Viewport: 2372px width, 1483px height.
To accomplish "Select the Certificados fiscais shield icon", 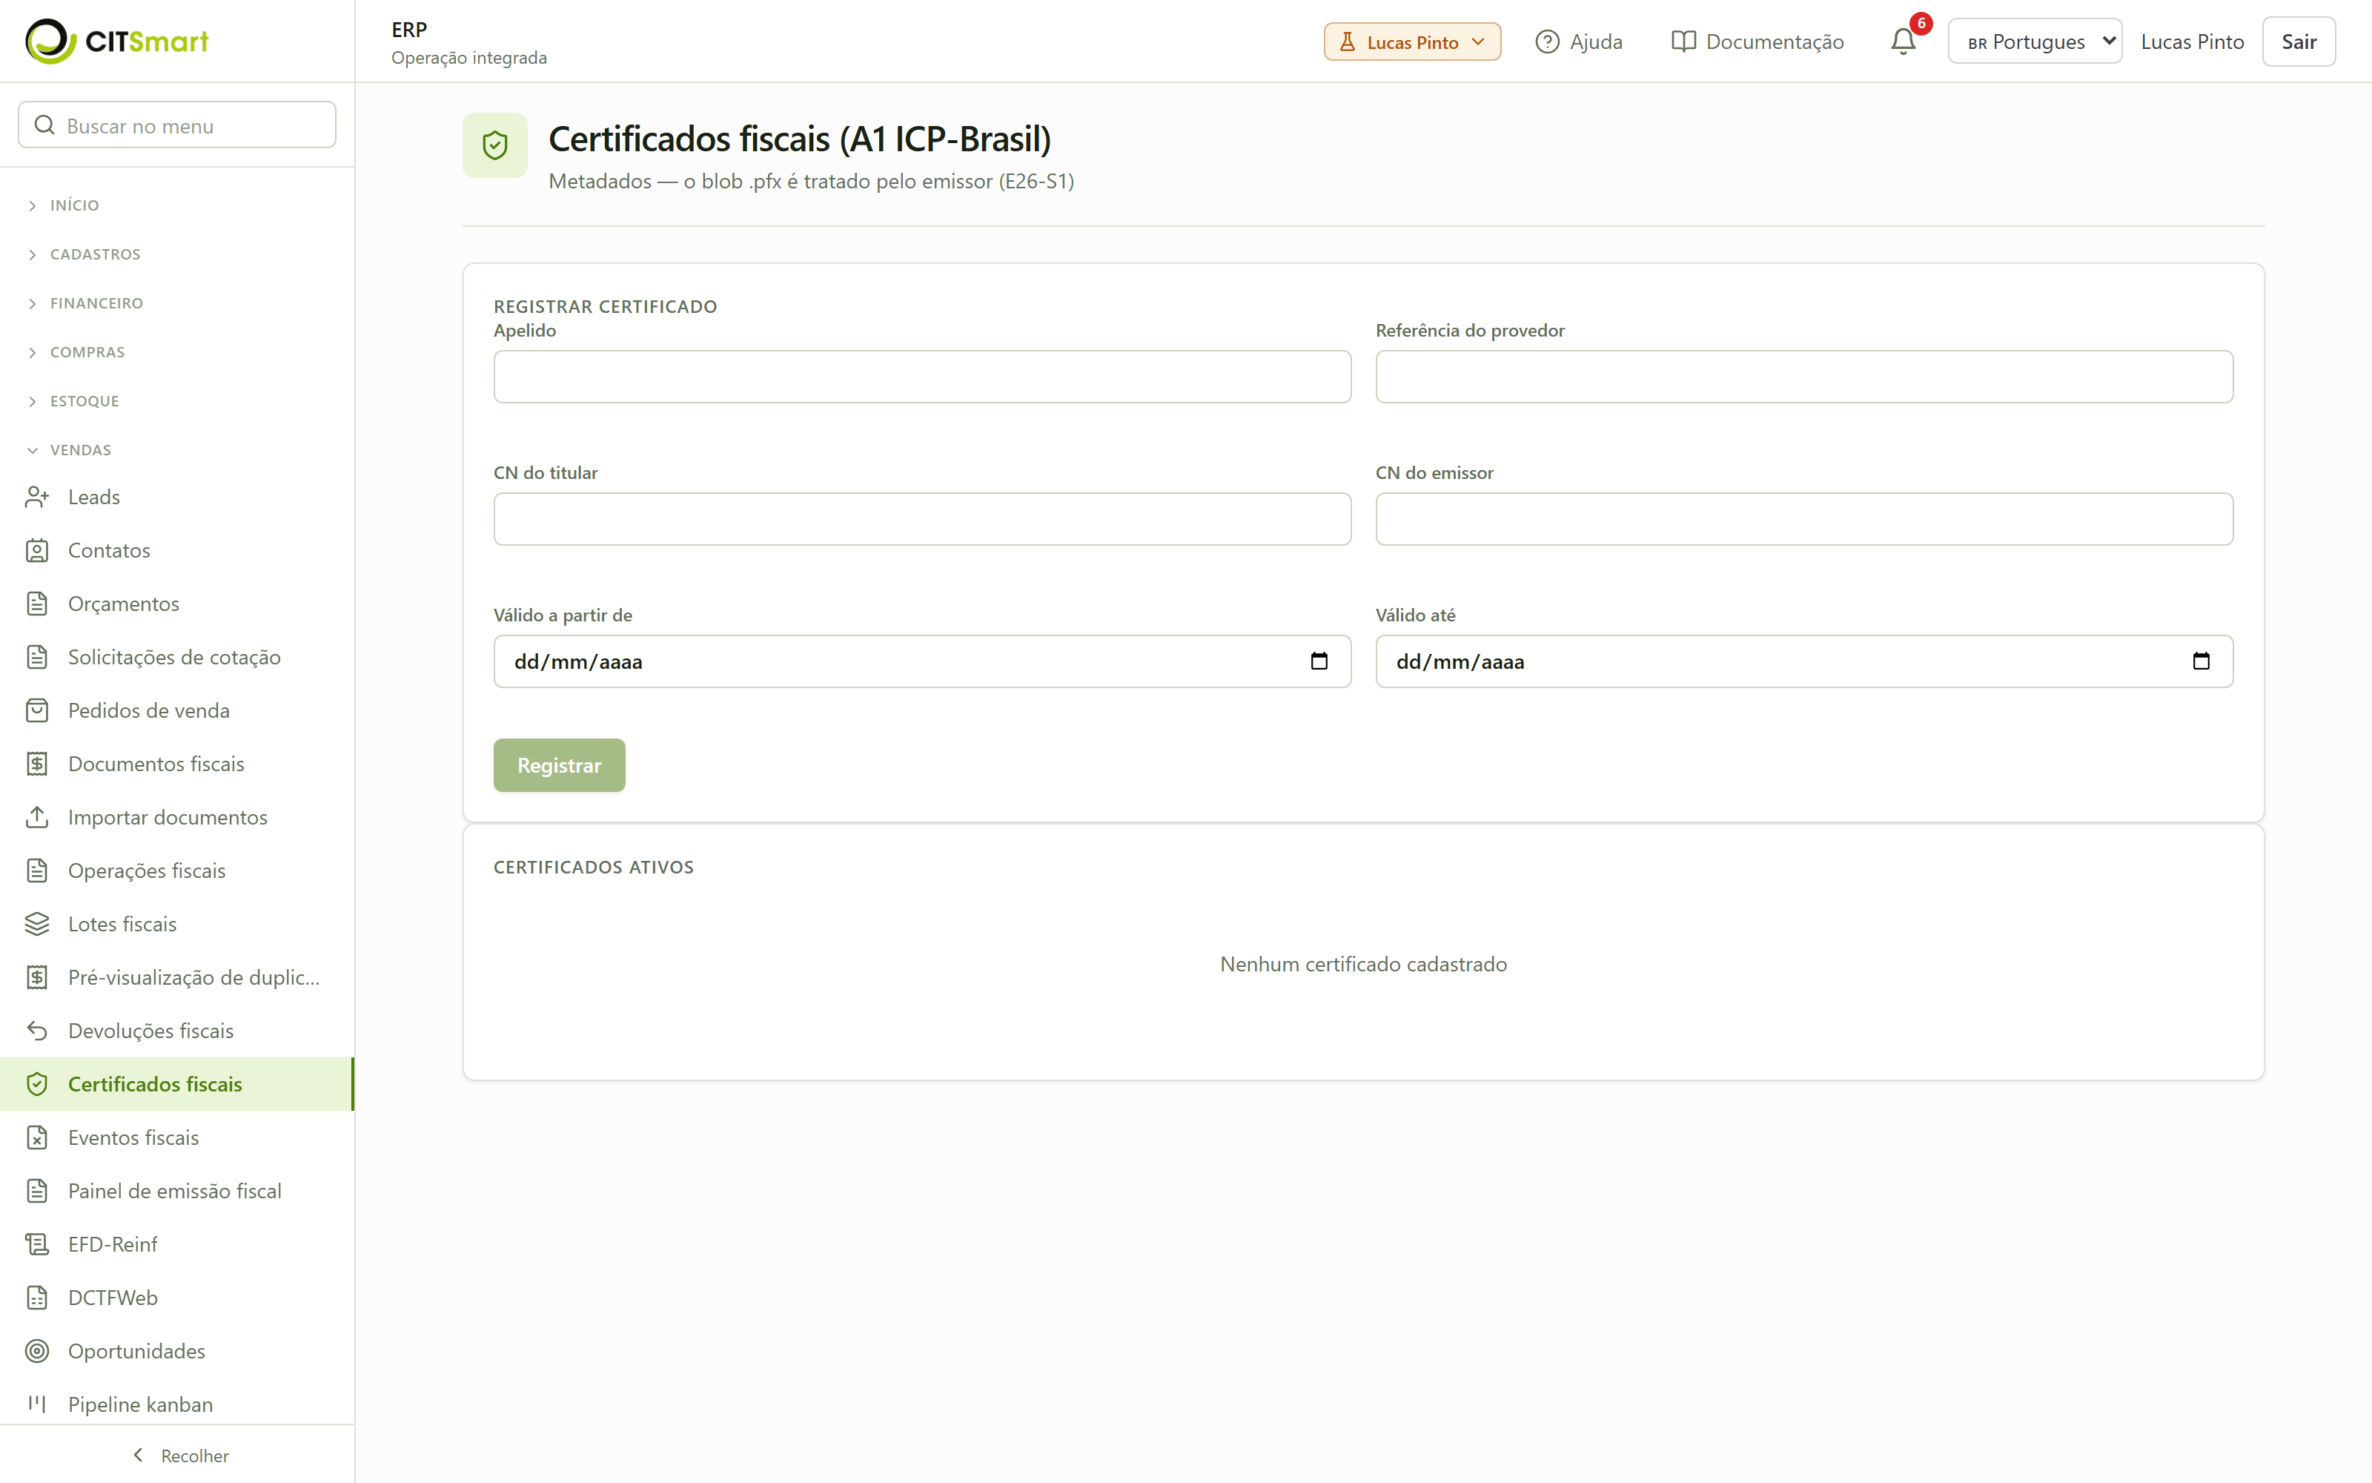I will pyautogui.click(x=37, y=1084).
